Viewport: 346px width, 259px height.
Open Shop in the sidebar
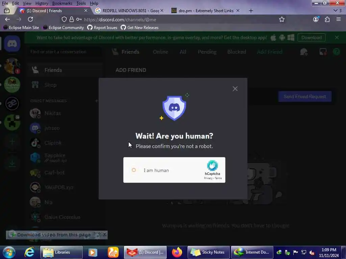pos(65,85)
